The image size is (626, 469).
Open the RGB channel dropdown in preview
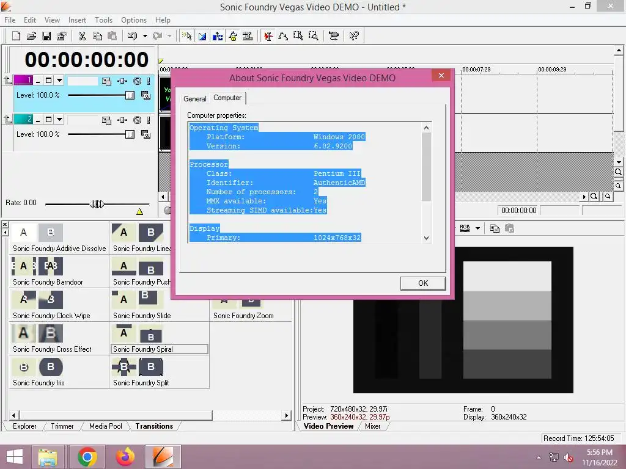pyautogui.click(x=477, y=228)
